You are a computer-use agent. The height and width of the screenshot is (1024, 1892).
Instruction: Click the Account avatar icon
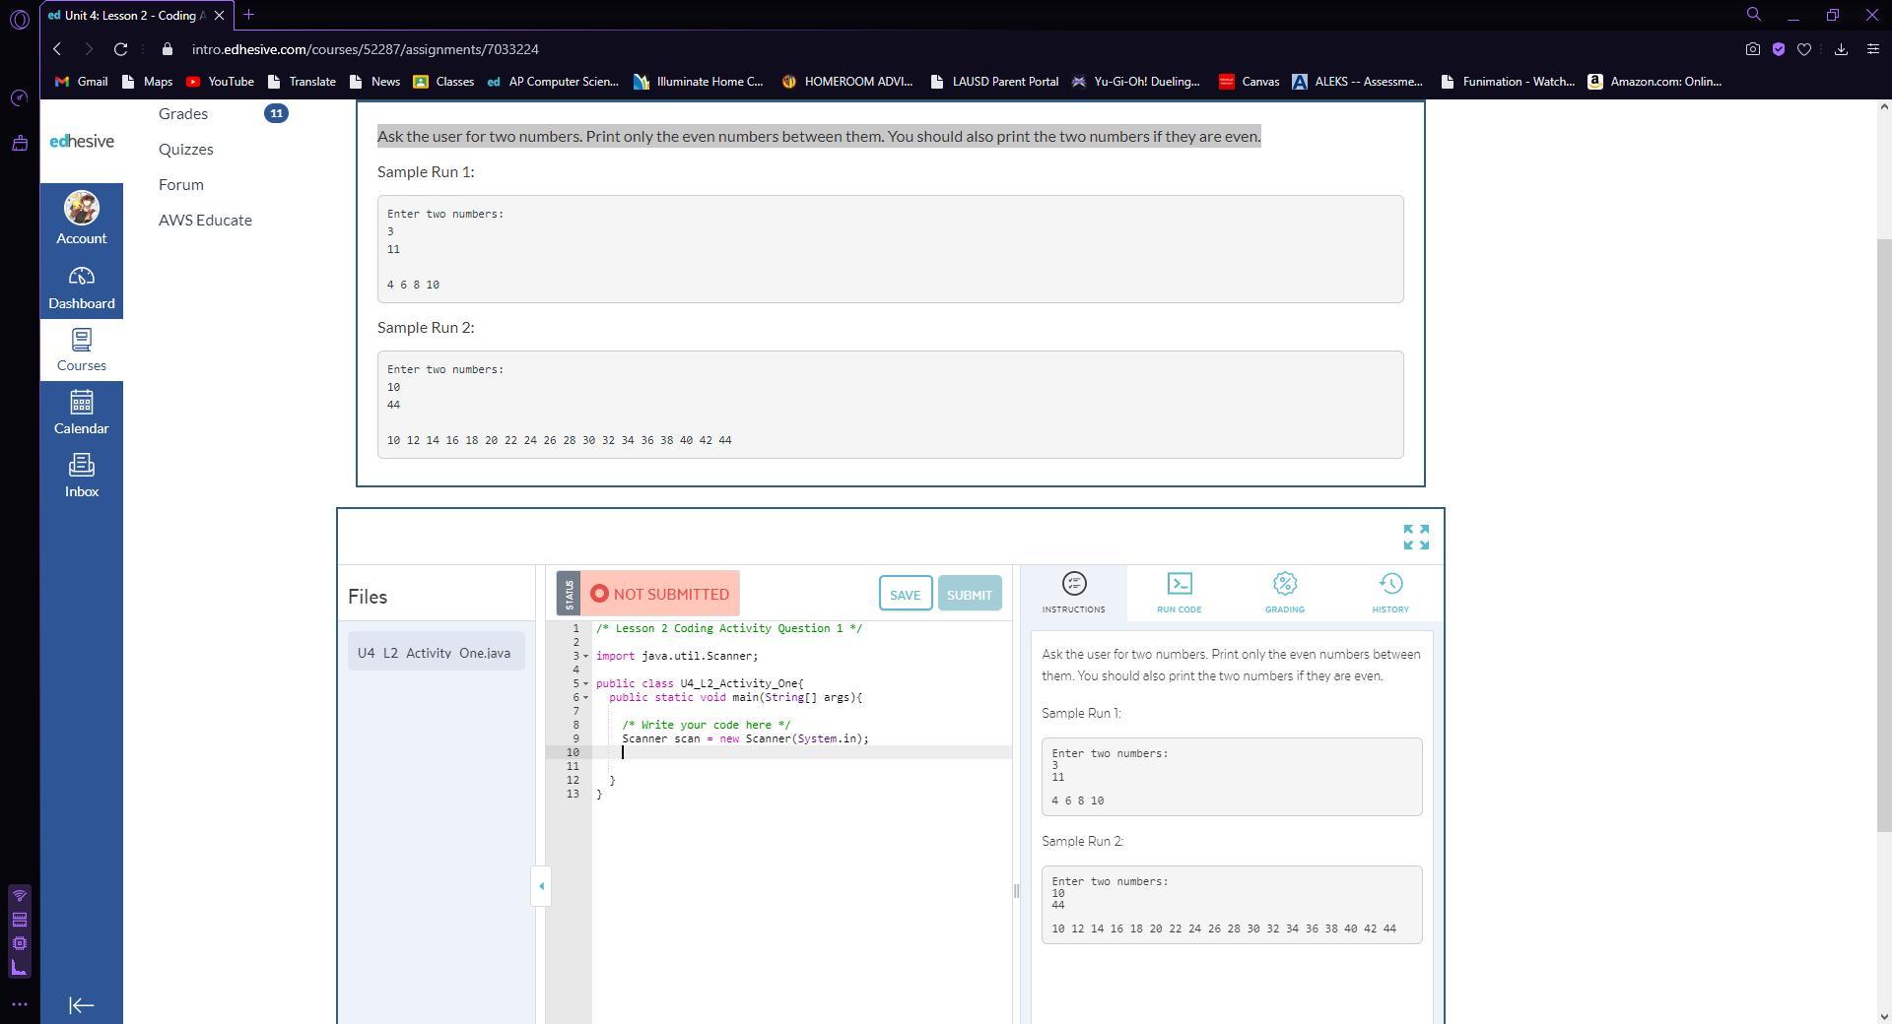82,209
